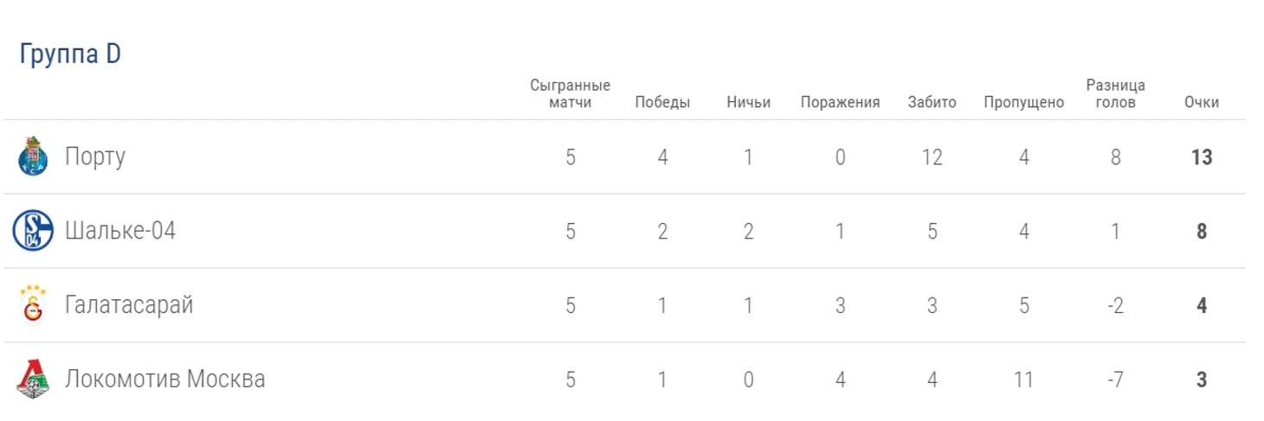Click the Lokomotiv Moscow club logo
1264x421 pixels.
[x=33, y=380]
